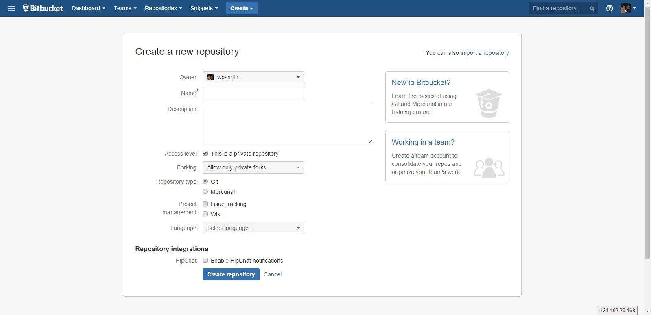Click the Create repository button

[x=231, y=274]
